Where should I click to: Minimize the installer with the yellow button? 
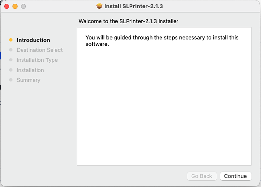(x=15, y=6)
